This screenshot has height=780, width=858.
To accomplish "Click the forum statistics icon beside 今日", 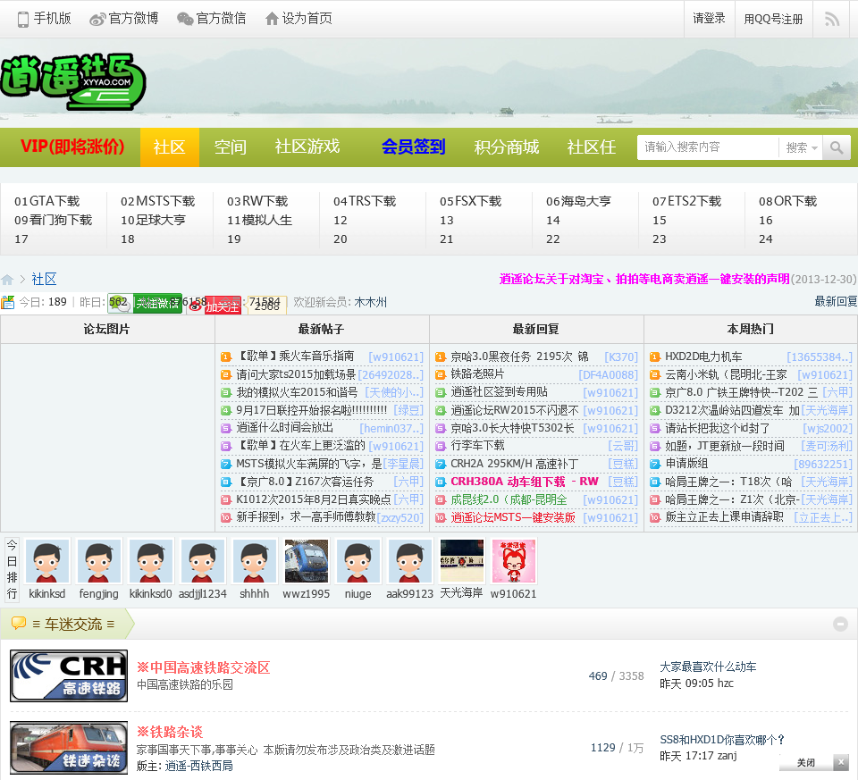I will 8,303.
